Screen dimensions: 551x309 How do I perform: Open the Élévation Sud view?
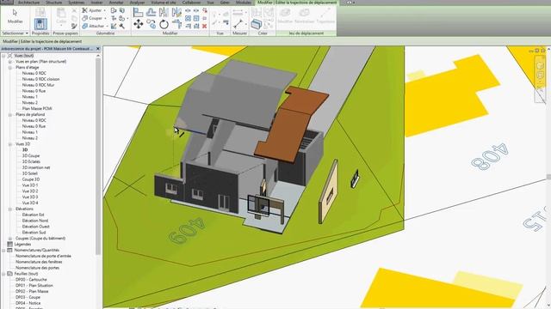coord(34,233)
